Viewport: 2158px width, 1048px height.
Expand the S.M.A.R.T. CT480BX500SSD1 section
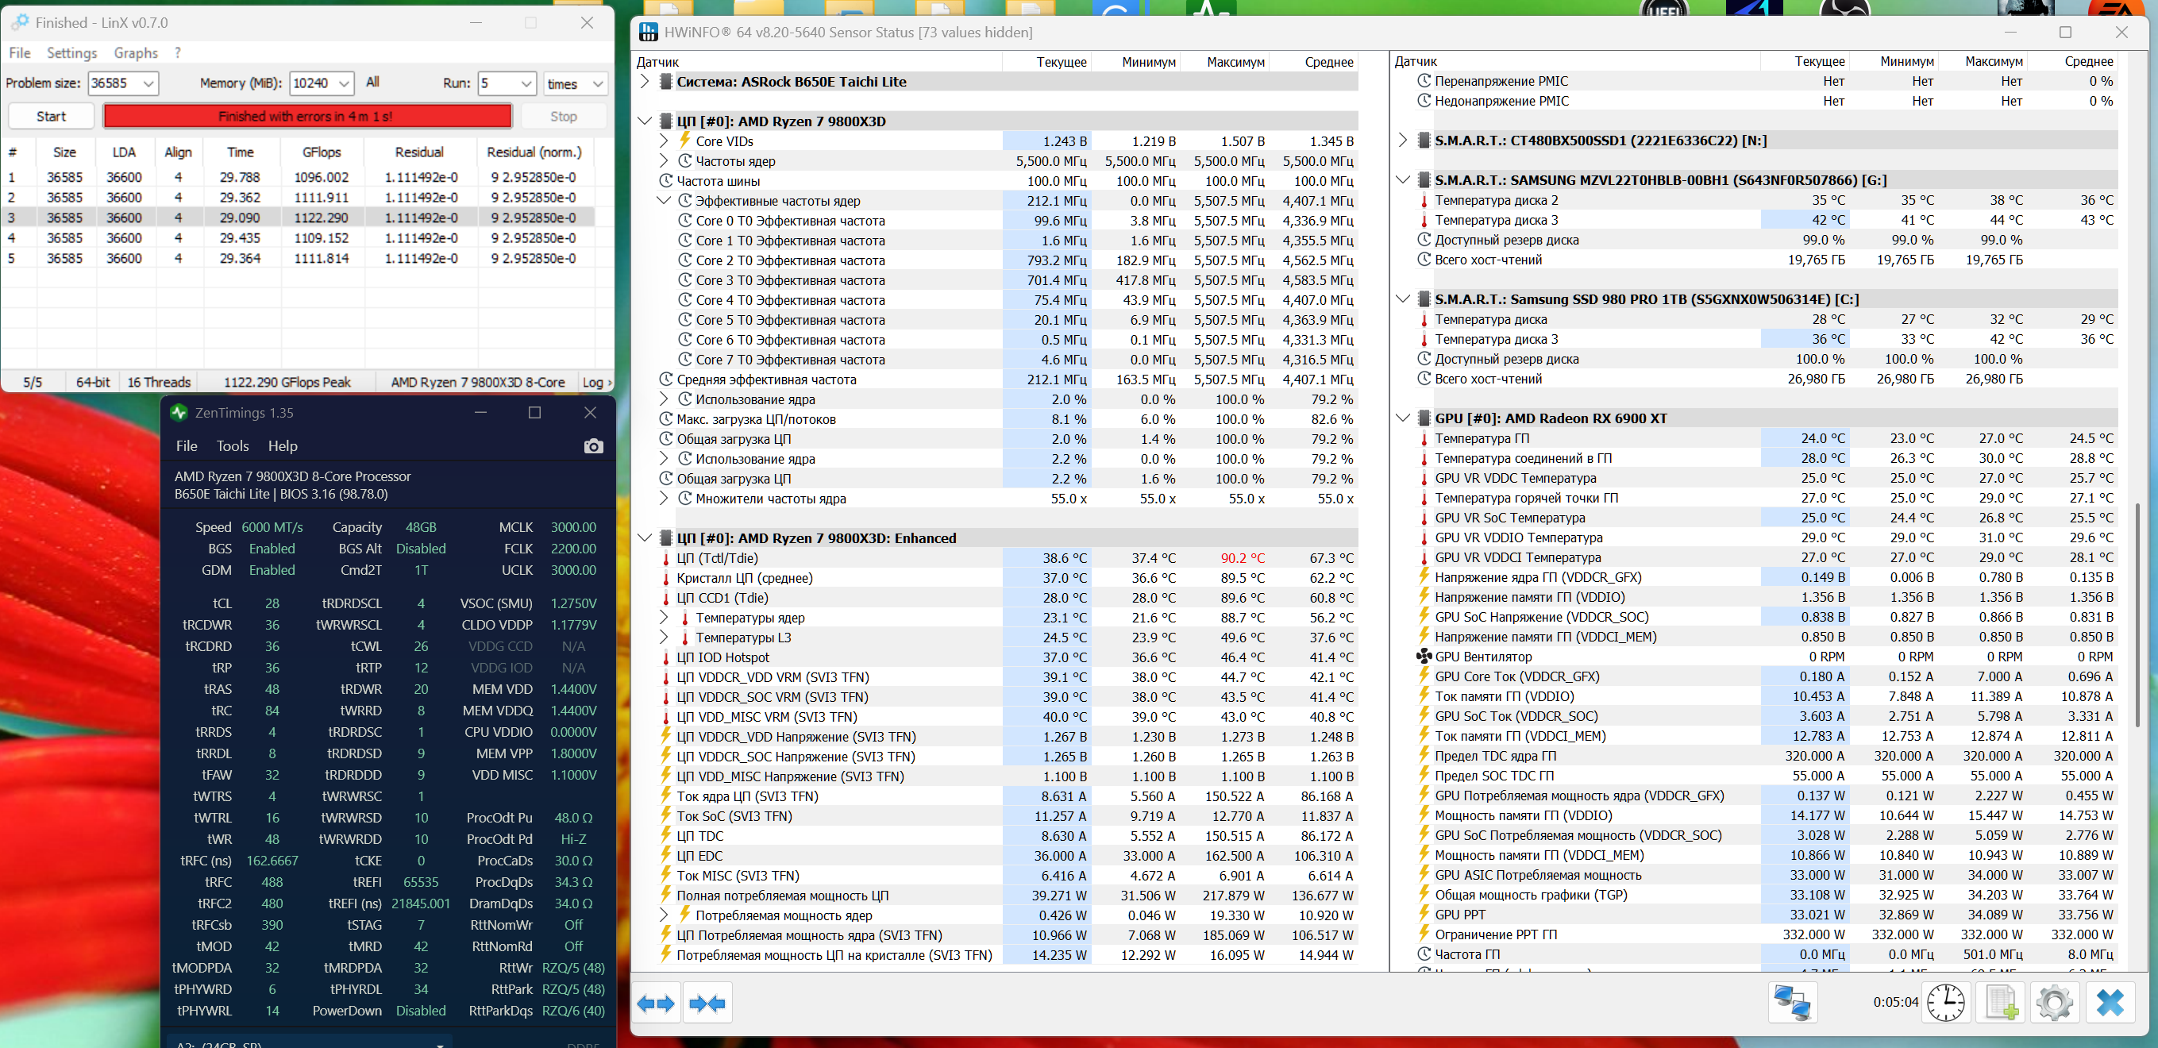(1403, 140)
